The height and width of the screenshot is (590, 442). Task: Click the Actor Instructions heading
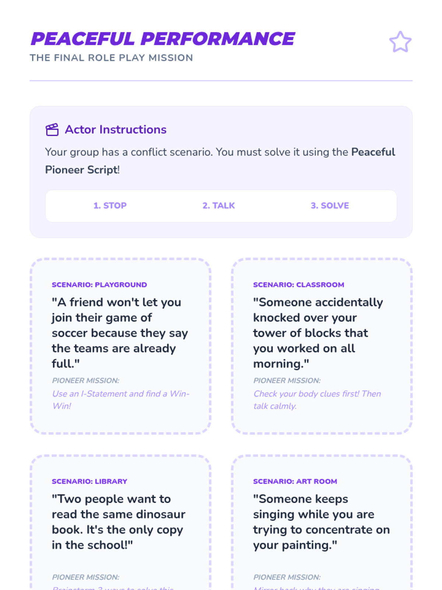[116, 129]
